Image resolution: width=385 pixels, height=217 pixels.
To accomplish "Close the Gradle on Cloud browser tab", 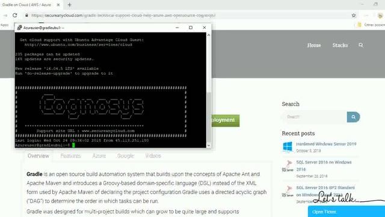I will click(58, 5).
